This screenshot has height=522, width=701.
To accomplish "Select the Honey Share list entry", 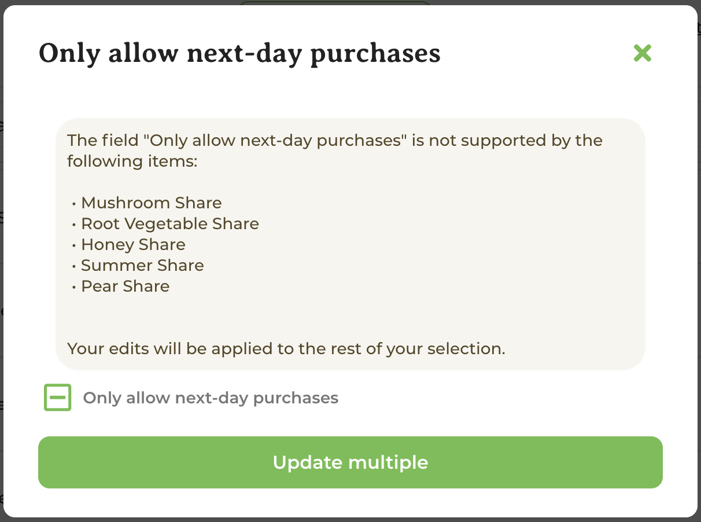I will pyautogui.click(x=133, y=244).
